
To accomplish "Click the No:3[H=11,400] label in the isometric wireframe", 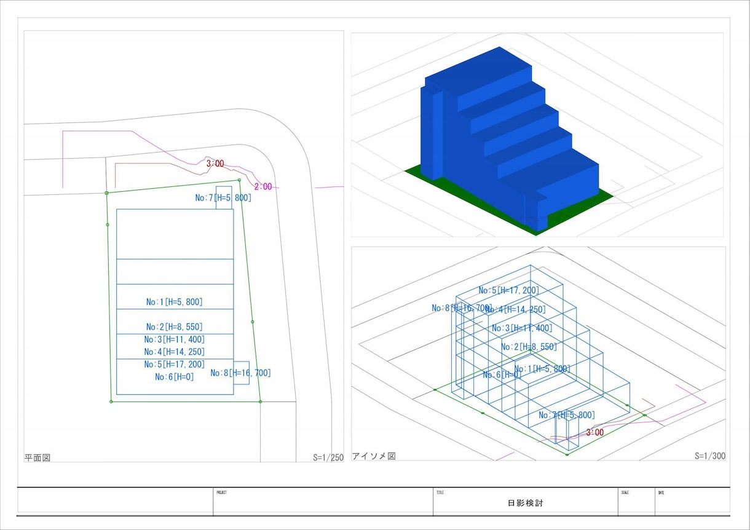I will point(522,328).
